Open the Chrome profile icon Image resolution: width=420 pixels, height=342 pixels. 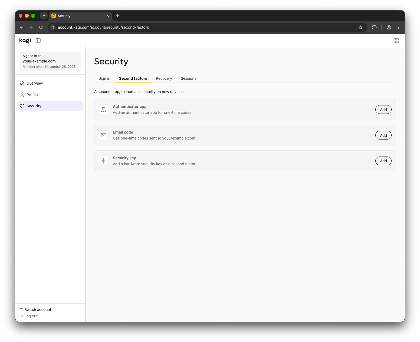click(389, 27)
